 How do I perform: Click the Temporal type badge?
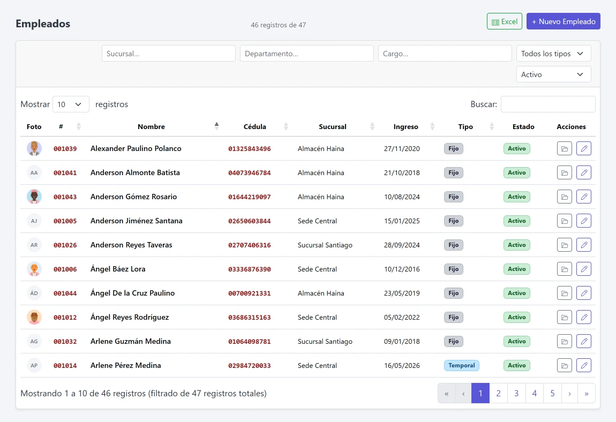462,365
